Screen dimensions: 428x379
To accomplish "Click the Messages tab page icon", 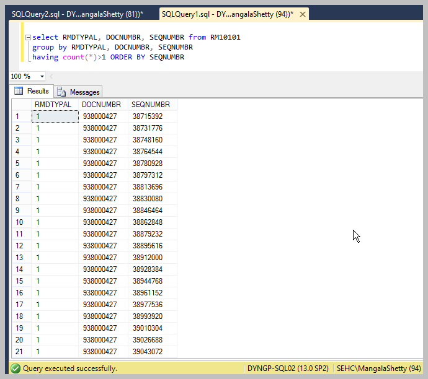I will [61, 92].
